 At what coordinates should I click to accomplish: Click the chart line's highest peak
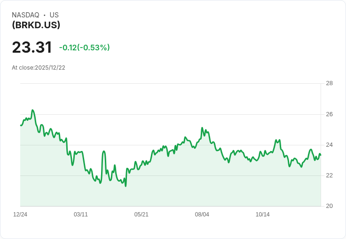(x=32, y=110)
